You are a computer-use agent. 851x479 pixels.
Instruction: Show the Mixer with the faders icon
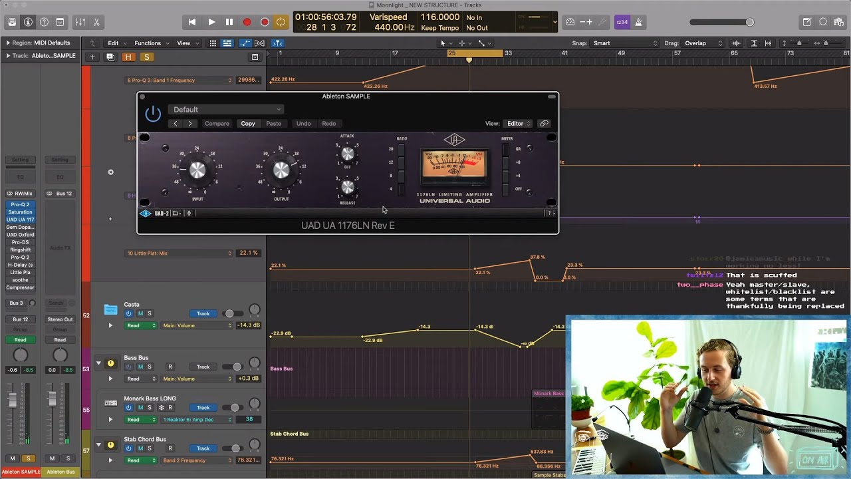(x=80, y=22)
